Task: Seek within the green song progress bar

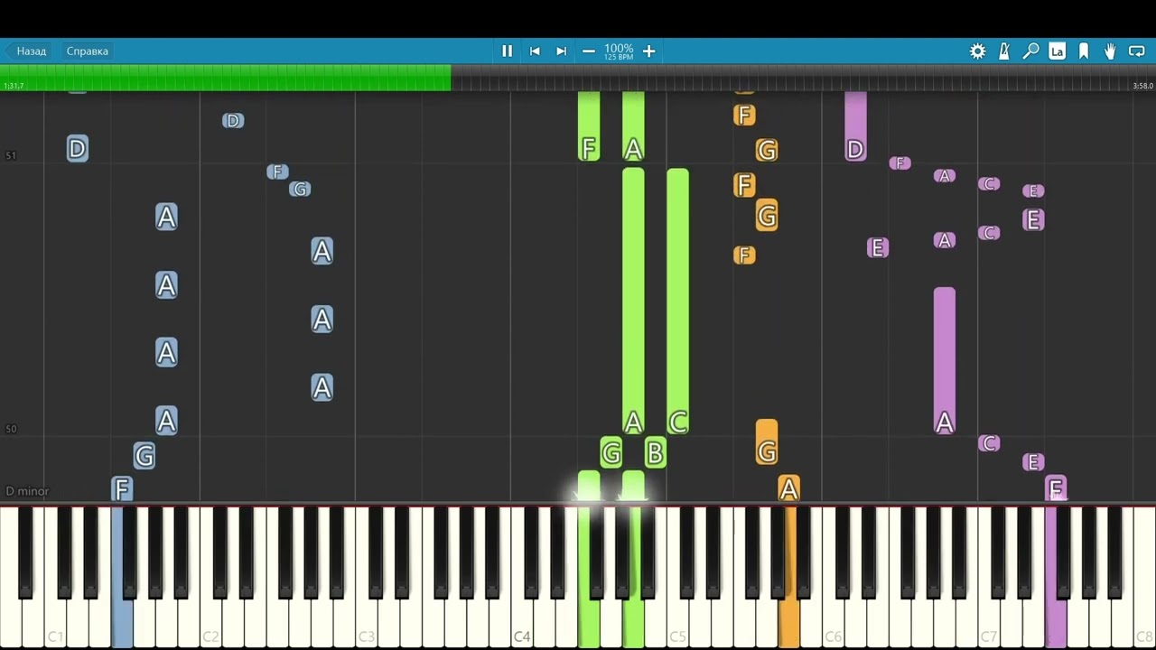Action: pyautogui.click(x=226, y=78)
